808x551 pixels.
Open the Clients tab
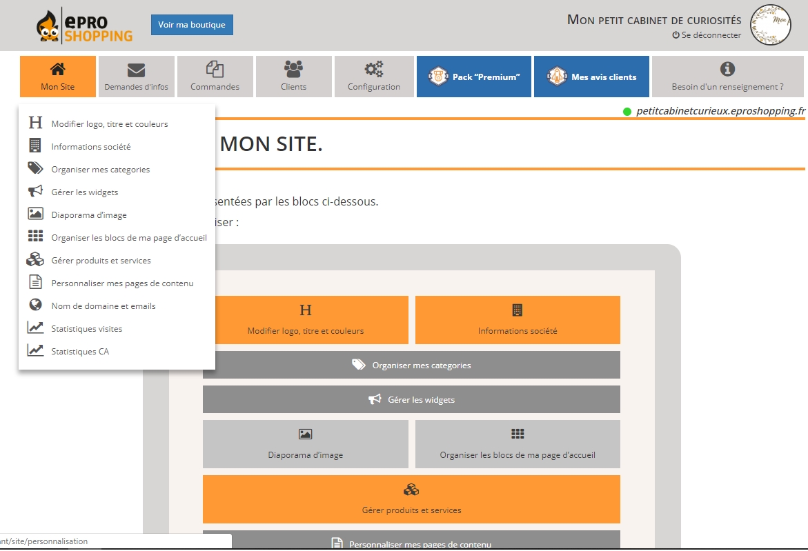click(x=293, y=77)
